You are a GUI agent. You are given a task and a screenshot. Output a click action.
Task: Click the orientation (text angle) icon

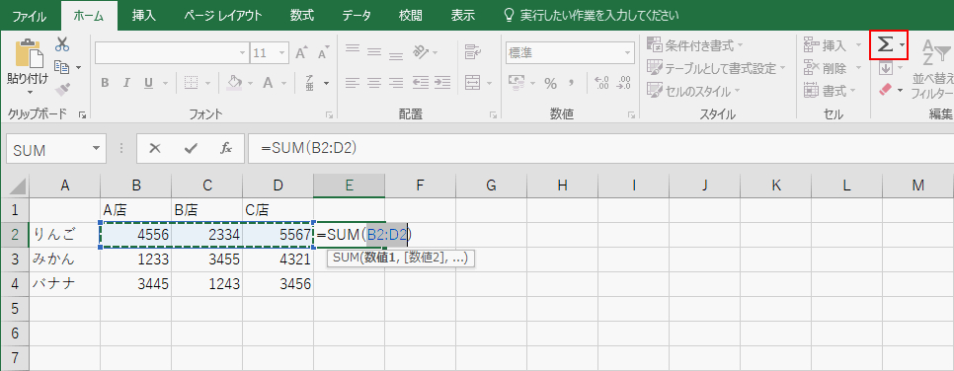pyautogui.click(x=421, y=52)
